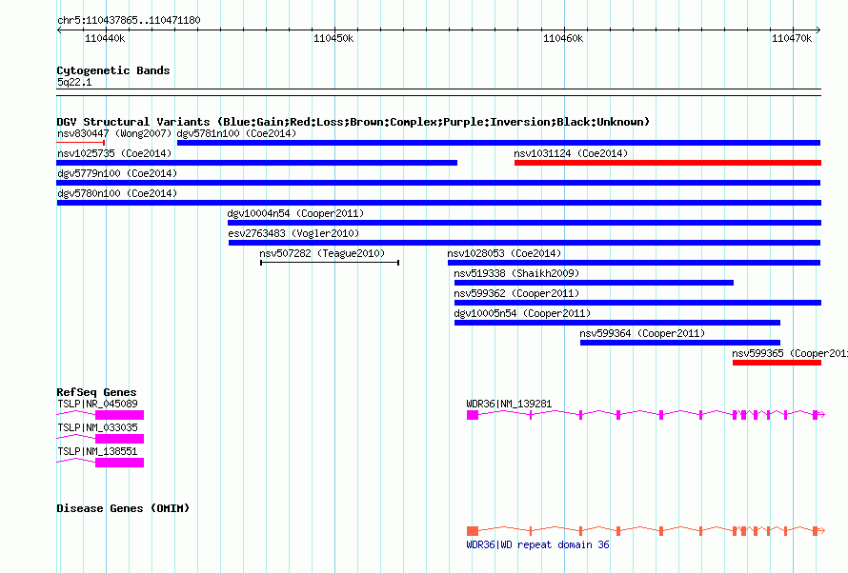Click the nsv1028053 (Coe2014) variant label

pos(504,253)
